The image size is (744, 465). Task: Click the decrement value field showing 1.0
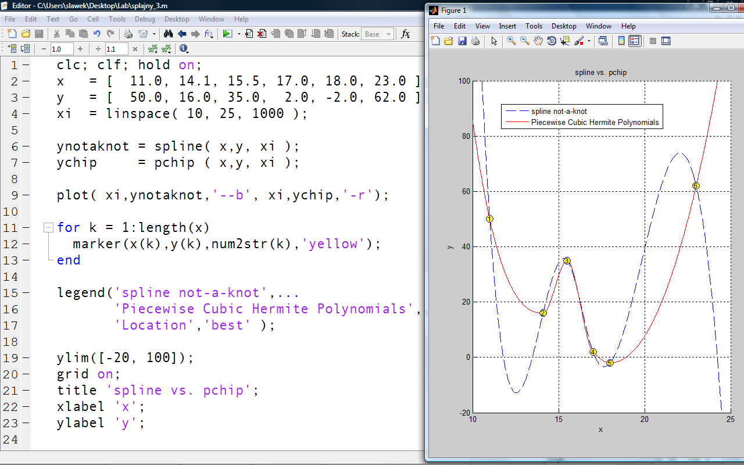(x=62, y=49)
